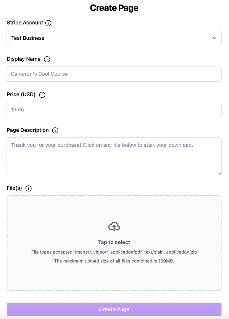The image size is (229, 319).
Task: Click the Price (USD) info icon
Action: click(42, 95)
